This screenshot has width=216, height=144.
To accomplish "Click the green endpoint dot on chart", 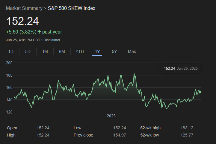I will point(200,92).
